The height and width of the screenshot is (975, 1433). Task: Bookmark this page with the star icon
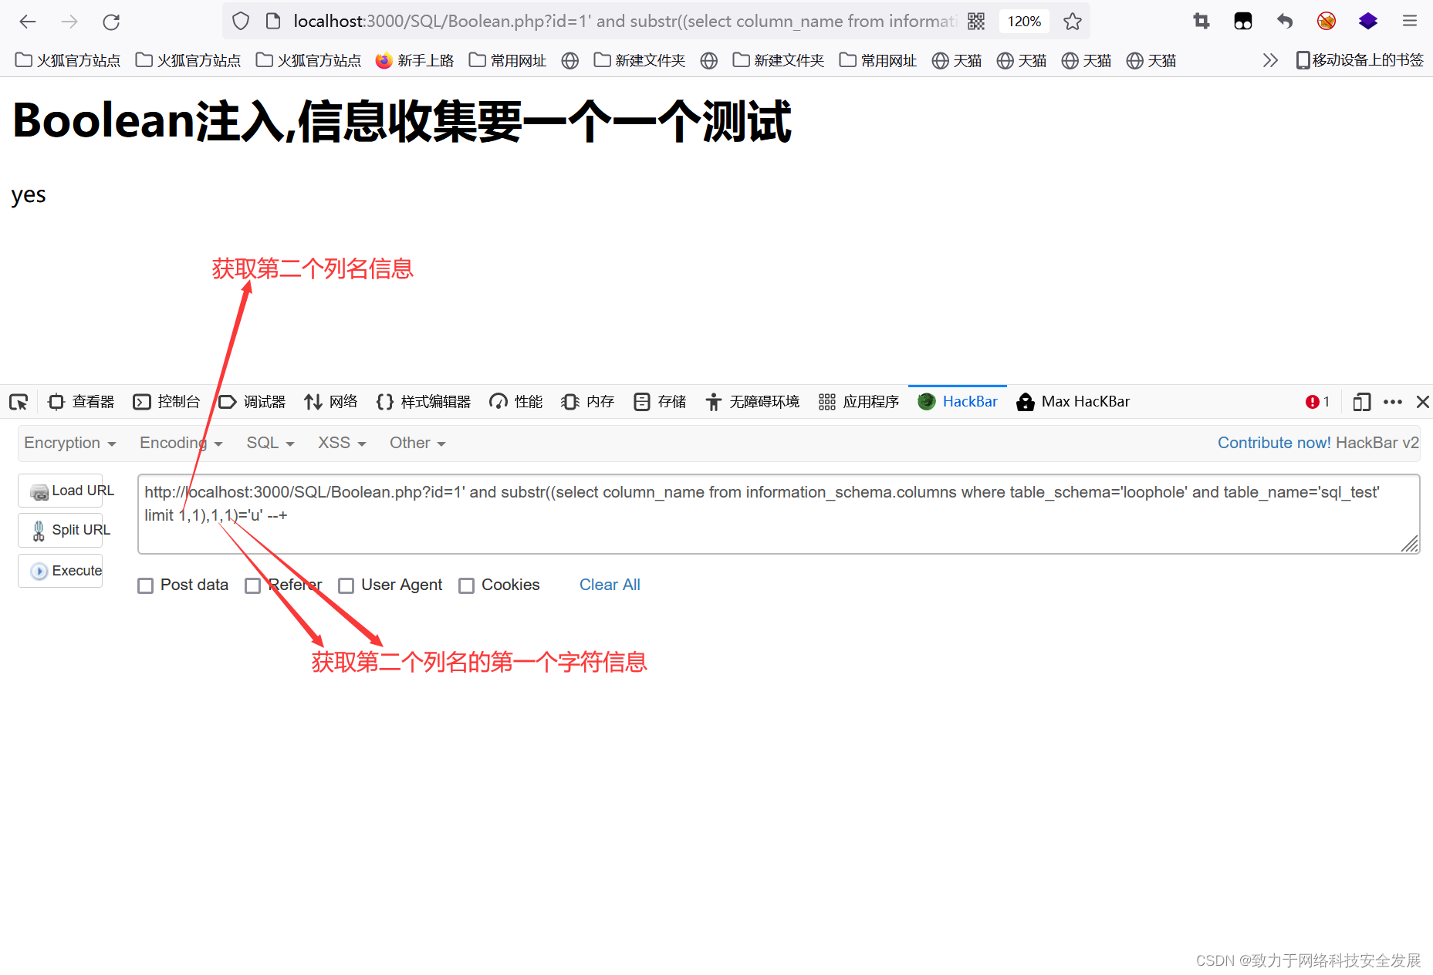point(1072,22)
